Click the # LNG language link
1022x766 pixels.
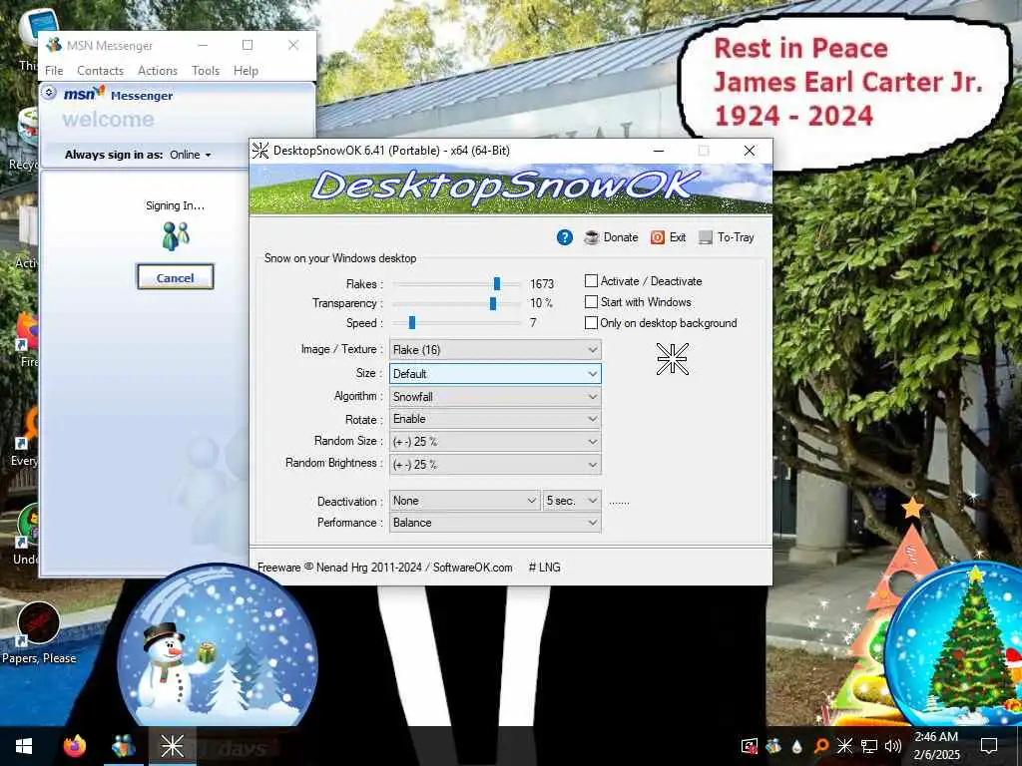pos(544,568)
